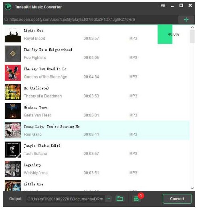Open the converted list icon with badge
The width and height of the screenshot is (198, 210).
pyautogui.click(x=137, y=198)
